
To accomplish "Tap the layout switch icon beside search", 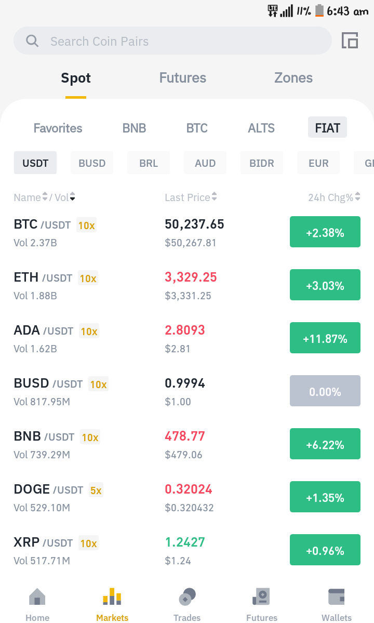I will (x=350, y=40).
